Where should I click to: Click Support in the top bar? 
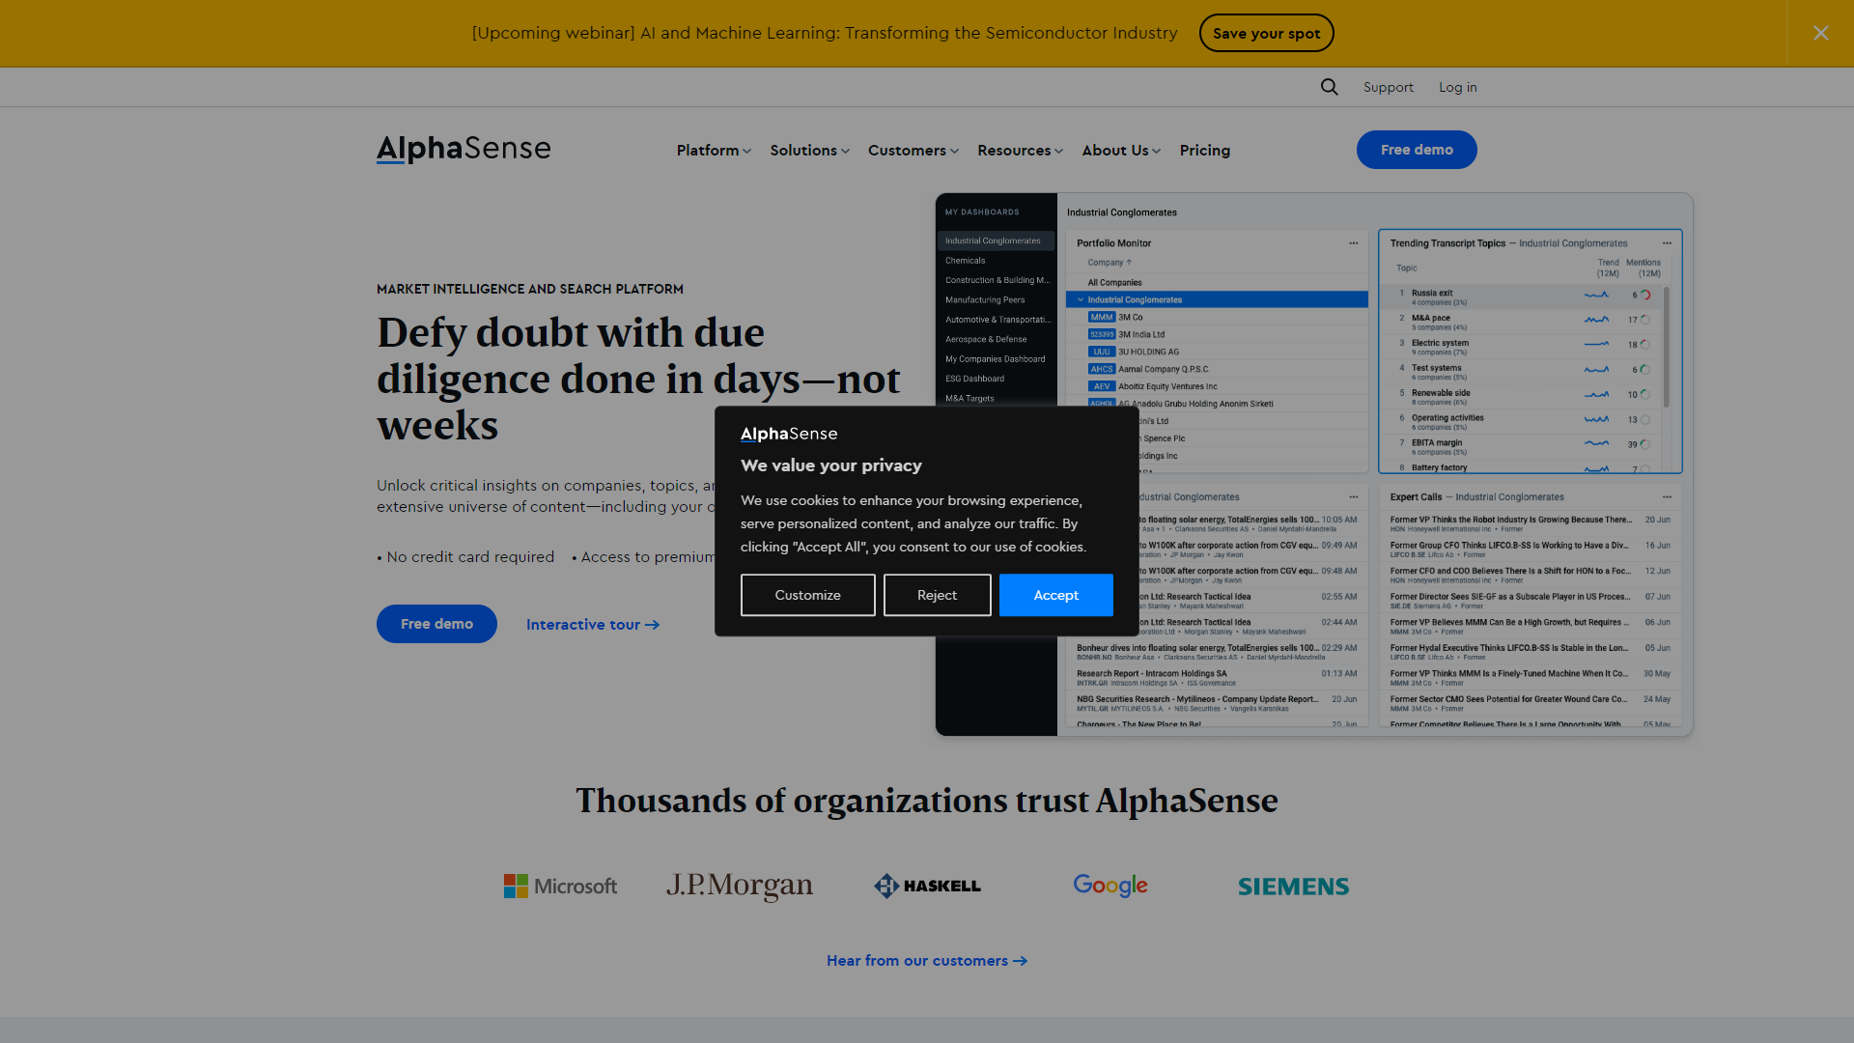point(1388,87)
